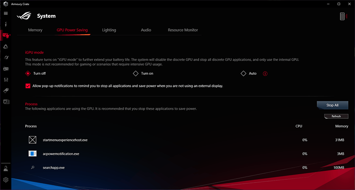
Task: Switch to the Lighting tab
Action: click(x=109, y=30)
